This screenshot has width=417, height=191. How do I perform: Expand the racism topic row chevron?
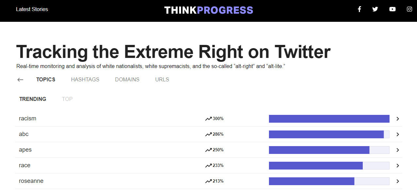[398, 119]
